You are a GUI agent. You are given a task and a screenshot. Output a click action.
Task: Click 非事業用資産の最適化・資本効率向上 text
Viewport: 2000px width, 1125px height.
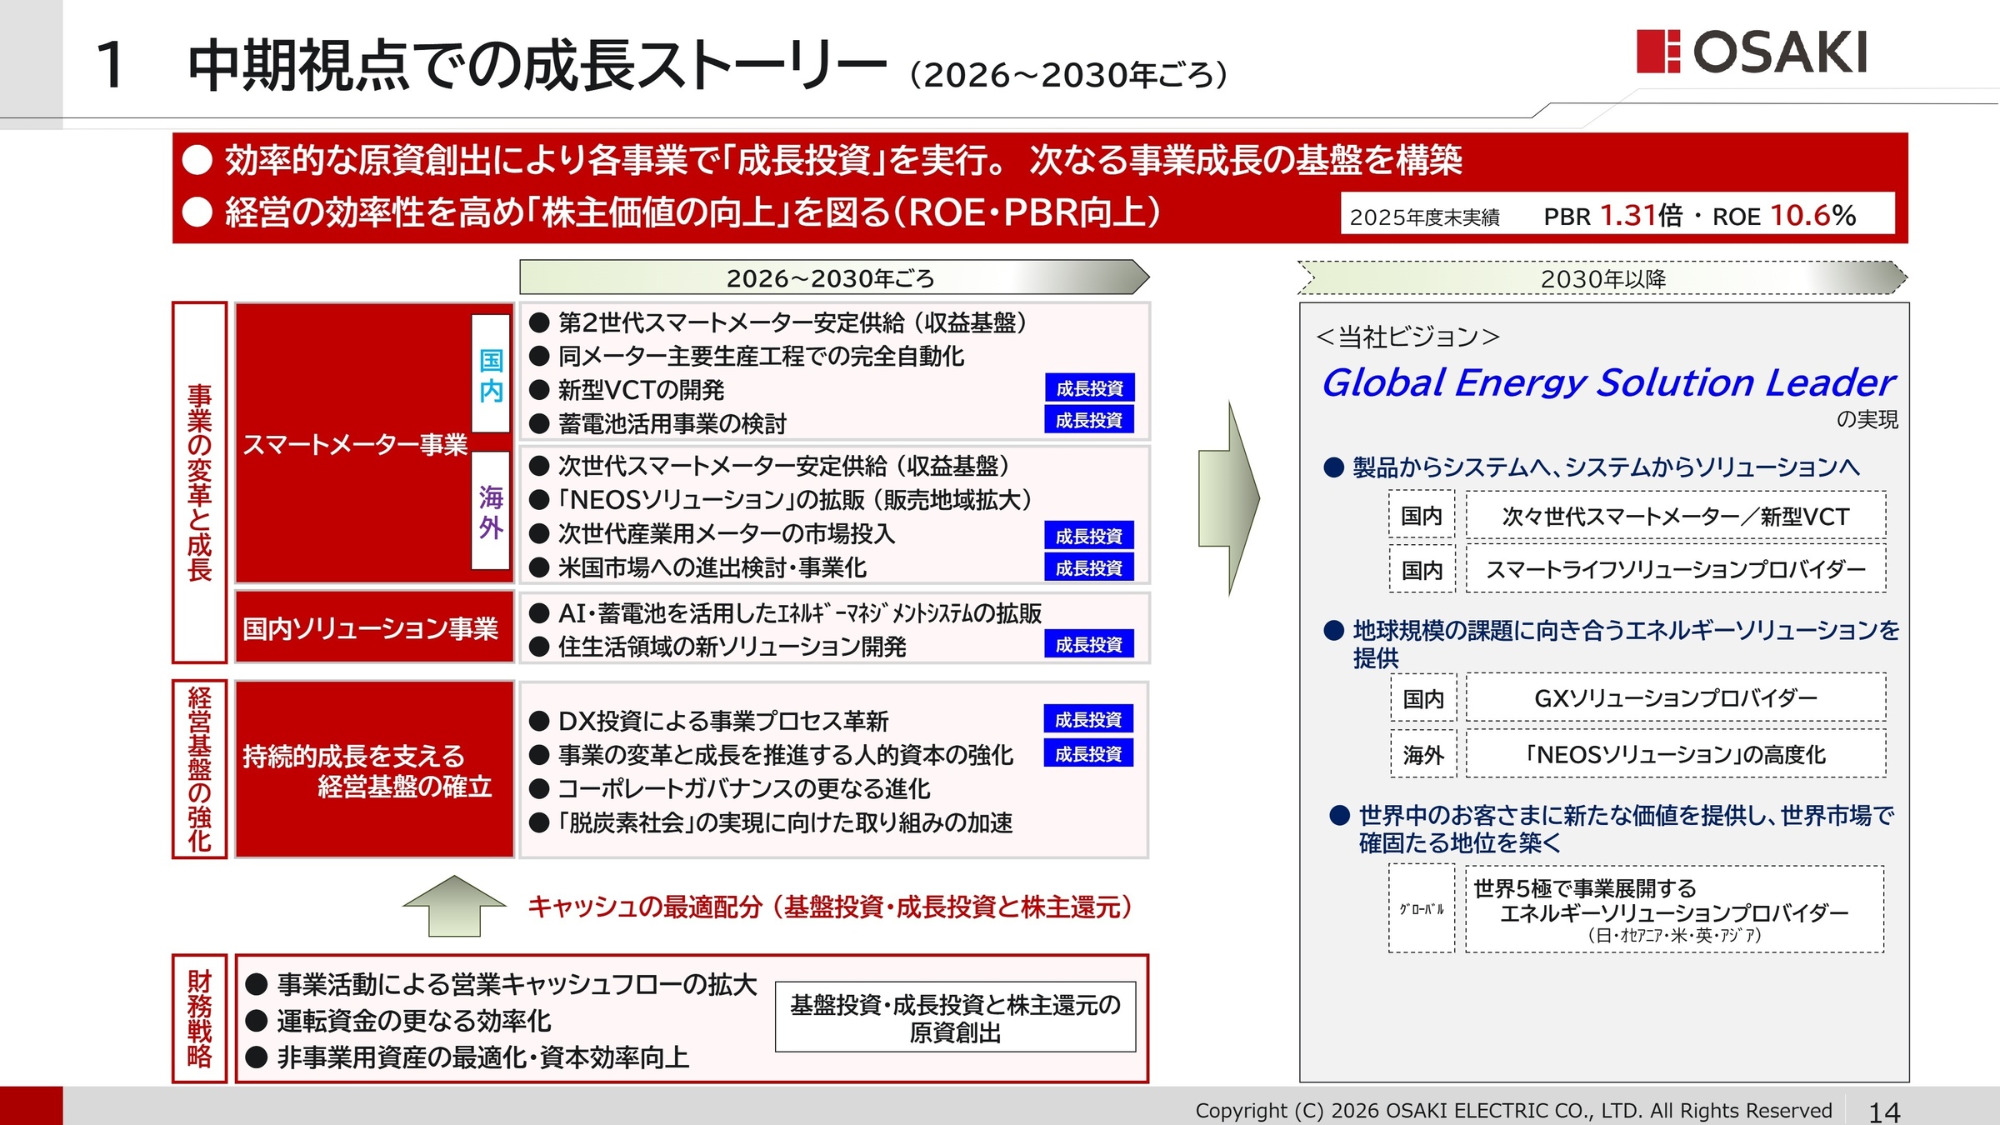[x=483, y=1057]
